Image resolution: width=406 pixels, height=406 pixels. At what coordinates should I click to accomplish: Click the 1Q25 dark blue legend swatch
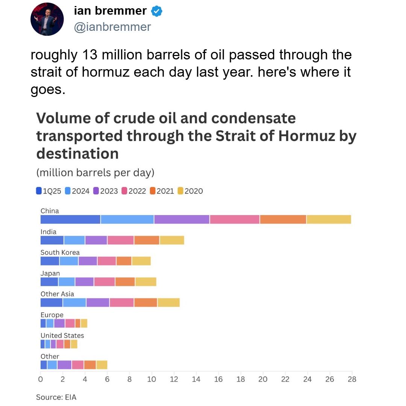(39, 191)
